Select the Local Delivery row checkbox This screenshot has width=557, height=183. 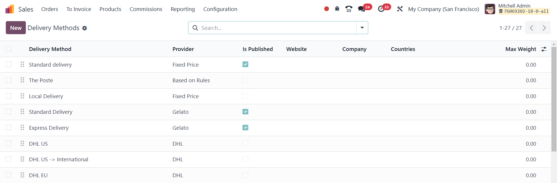click(9, 96)
